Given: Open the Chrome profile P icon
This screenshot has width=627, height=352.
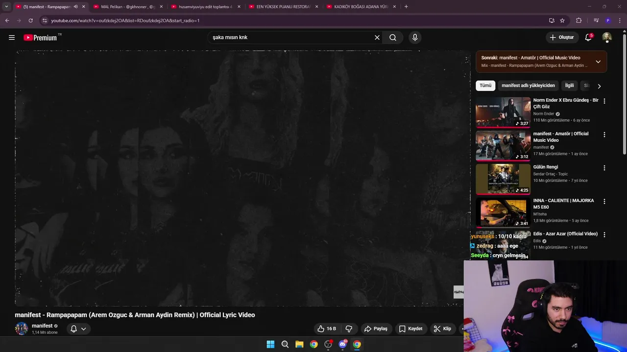Looking at the screenshot, I should pyautogui.click(x=608, y=21).
